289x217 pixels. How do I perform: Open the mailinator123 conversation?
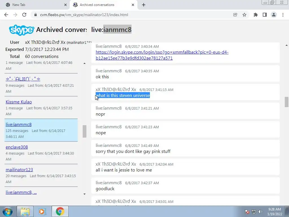coord(19,170)
